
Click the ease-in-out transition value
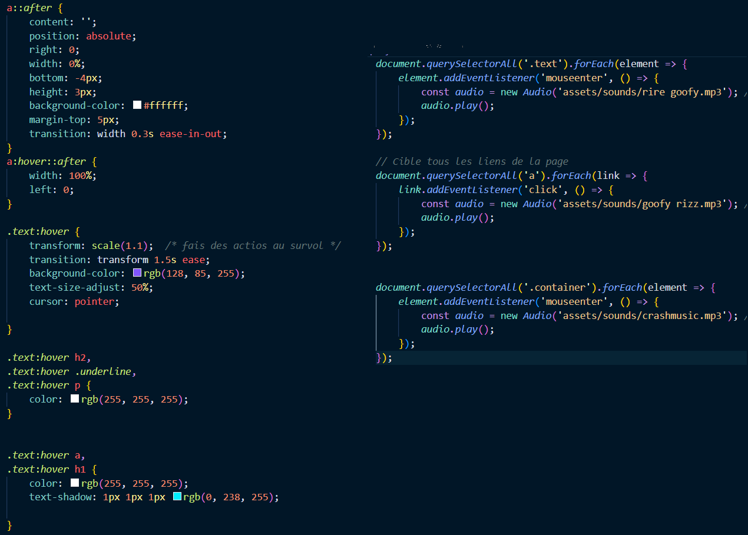190,134
